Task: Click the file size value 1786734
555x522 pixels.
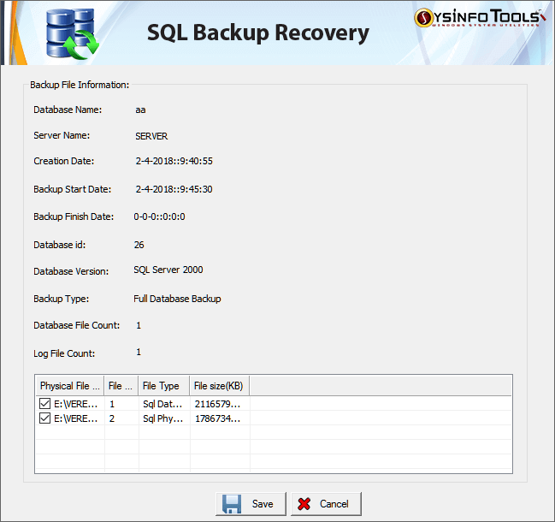Action: click(217, 418)
